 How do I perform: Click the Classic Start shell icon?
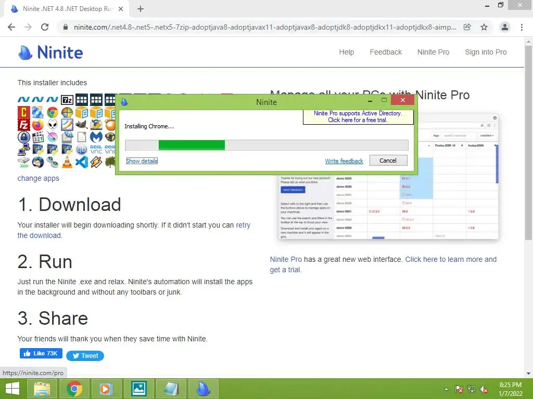[67, 112]
